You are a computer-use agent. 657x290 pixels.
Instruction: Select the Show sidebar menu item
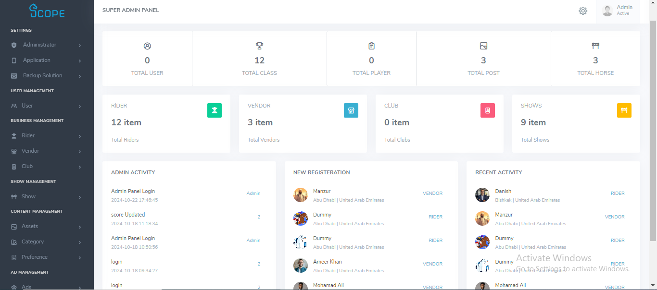pos(28,196)
